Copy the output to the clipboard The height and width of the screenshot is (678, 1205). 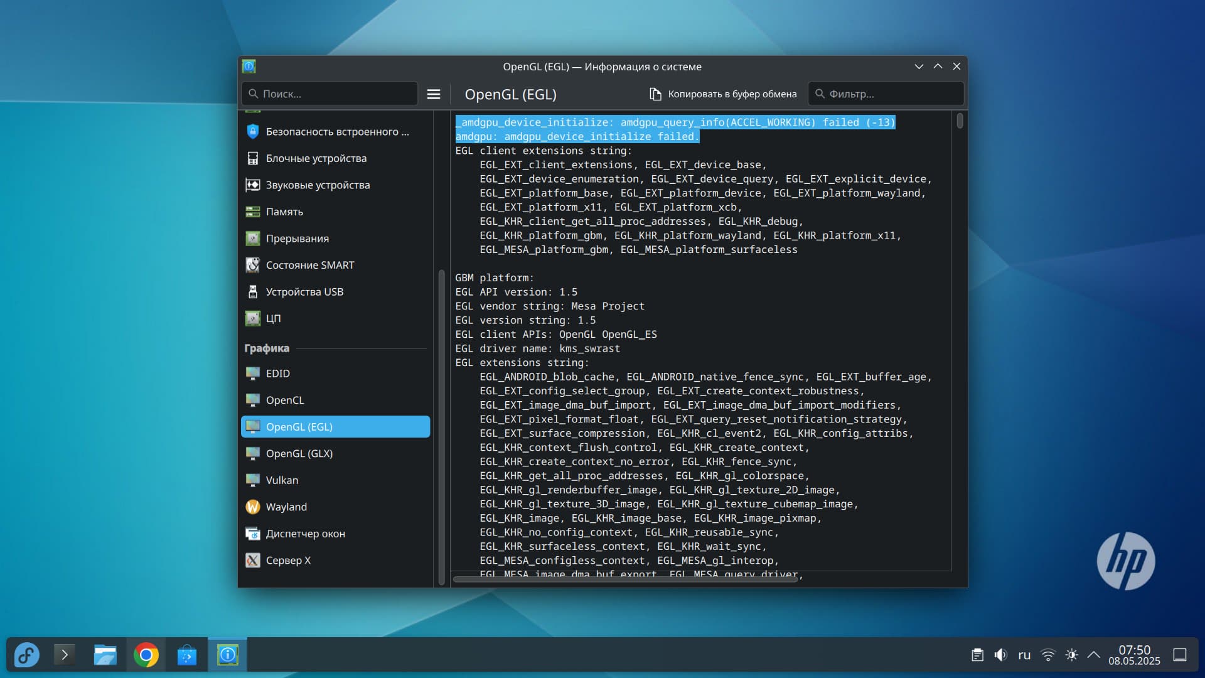click(x=723, y=94)
